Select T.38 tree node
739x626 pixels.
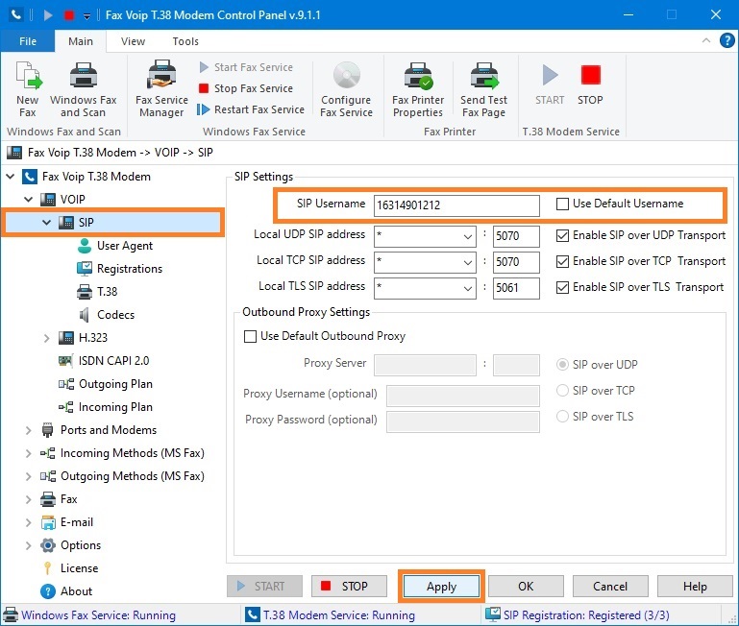click(x=97, y=292)
